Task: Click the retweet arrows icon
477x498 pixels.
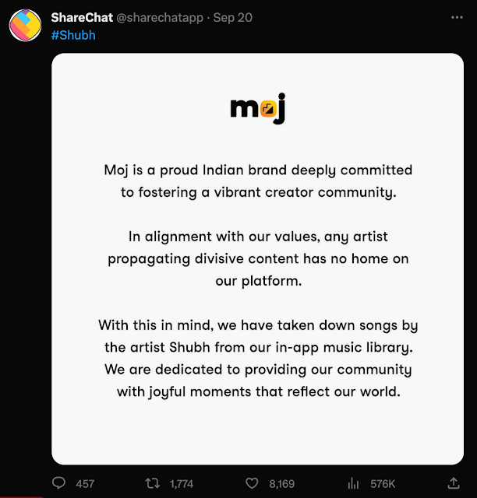Action: pyautogui.click(x=153, y=483)
